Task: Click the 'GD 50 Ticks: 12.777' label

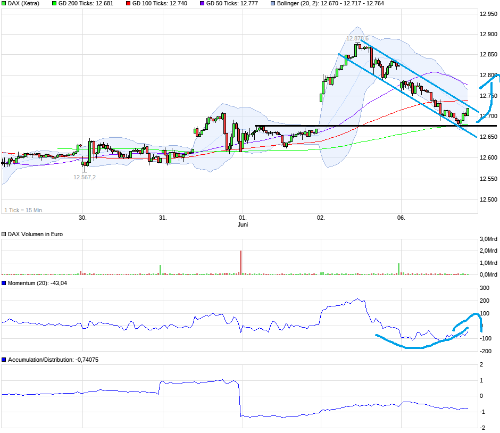Action: click(x=232, y=4)
